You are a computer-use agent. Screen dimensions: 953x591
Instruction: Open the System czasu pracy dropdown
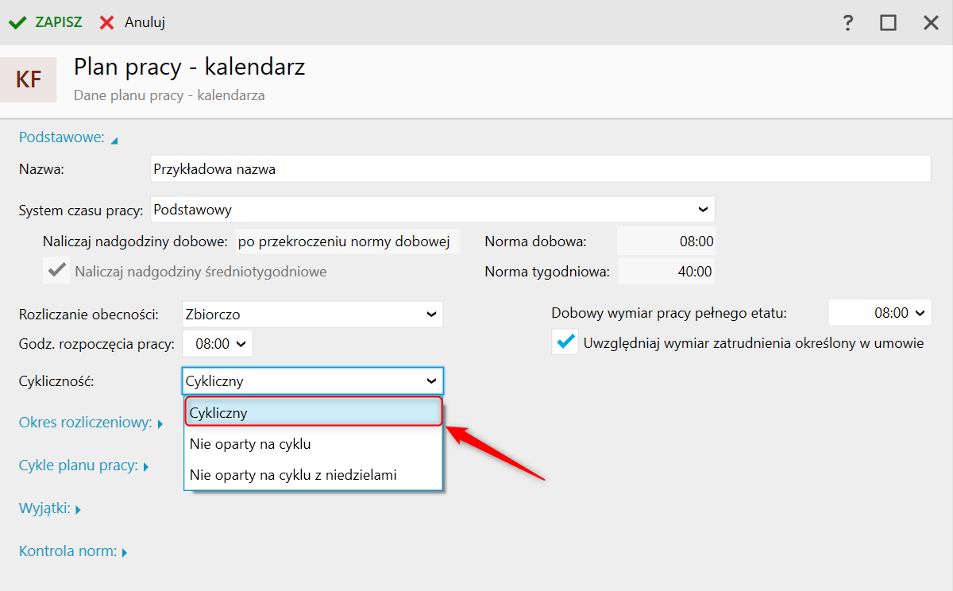coord(703,210)
